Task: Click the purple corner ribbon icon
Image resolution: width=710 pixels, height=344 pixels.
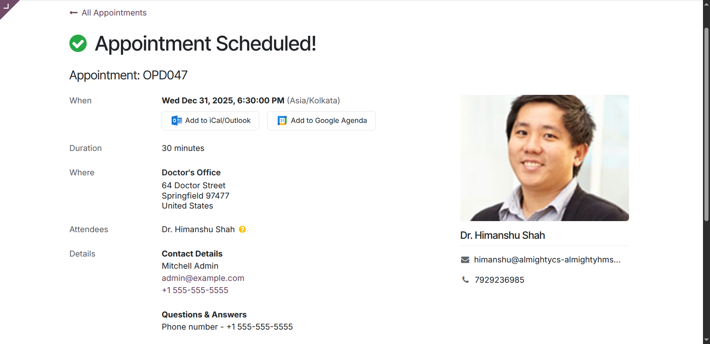Action: pos(7,6)
